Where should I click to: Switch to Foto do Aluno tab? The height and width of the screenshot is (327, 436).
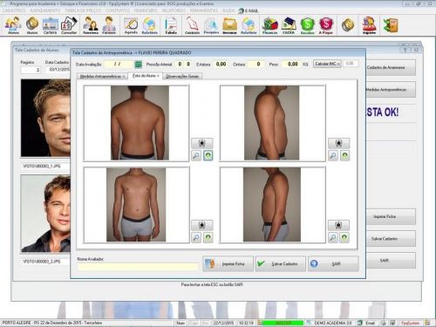coord(146,76)
